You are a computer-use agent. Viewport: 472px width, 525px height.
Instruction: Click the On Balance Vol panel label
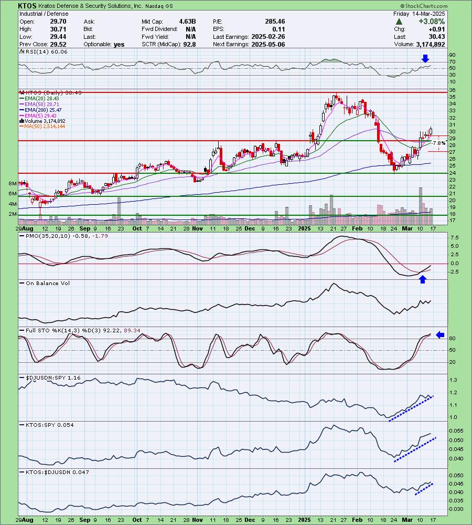click(x=48, y=283)
